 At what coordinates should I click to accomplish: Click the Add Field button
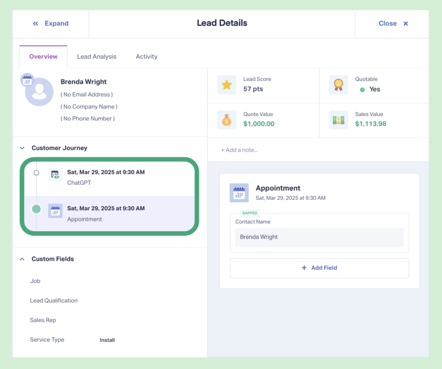[319, 268]
